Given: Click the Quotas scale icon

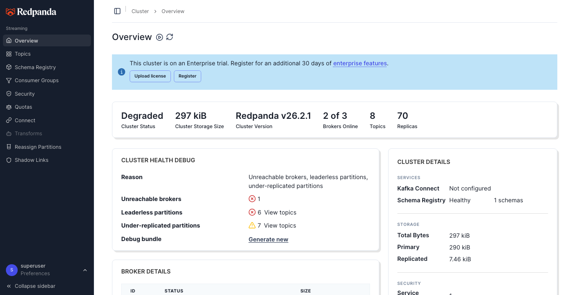Looking at the screenshot, I should 9,107.
